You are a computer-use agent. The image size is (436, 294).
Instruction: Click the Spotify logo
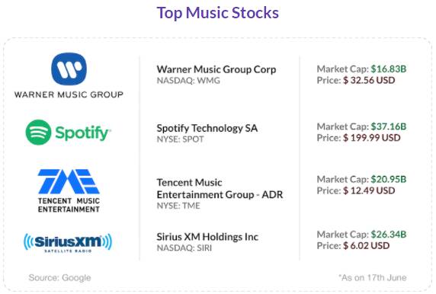pos(68,133)
